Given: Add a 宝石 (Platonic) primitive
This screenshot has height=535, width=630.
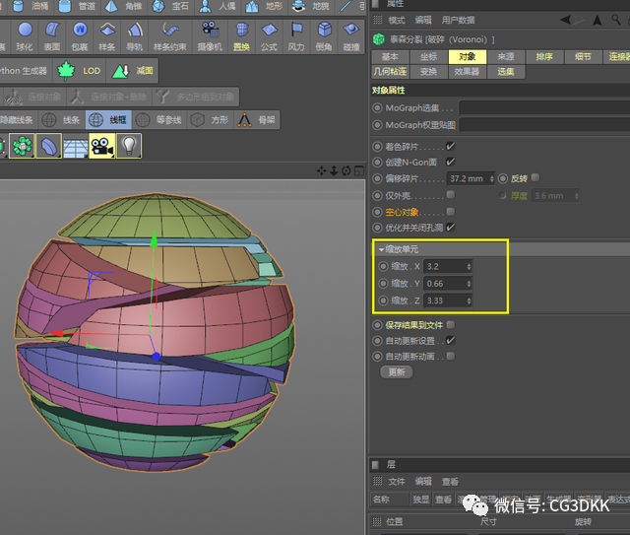Looking at the screenshot, I should pyautogui.click(x=171, y=6).
